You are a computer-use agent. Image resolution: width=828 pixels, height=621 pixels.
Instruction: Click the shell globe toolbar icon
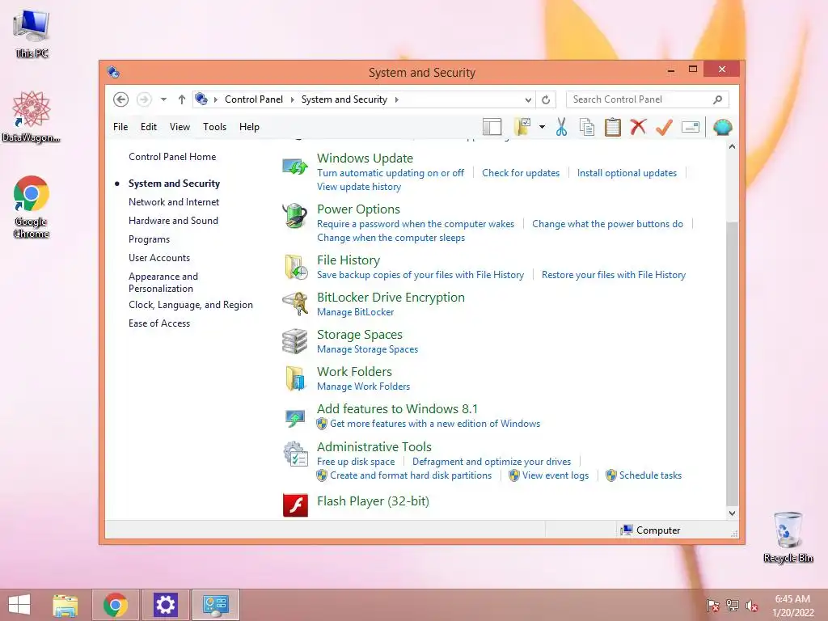tap(722, 127)
